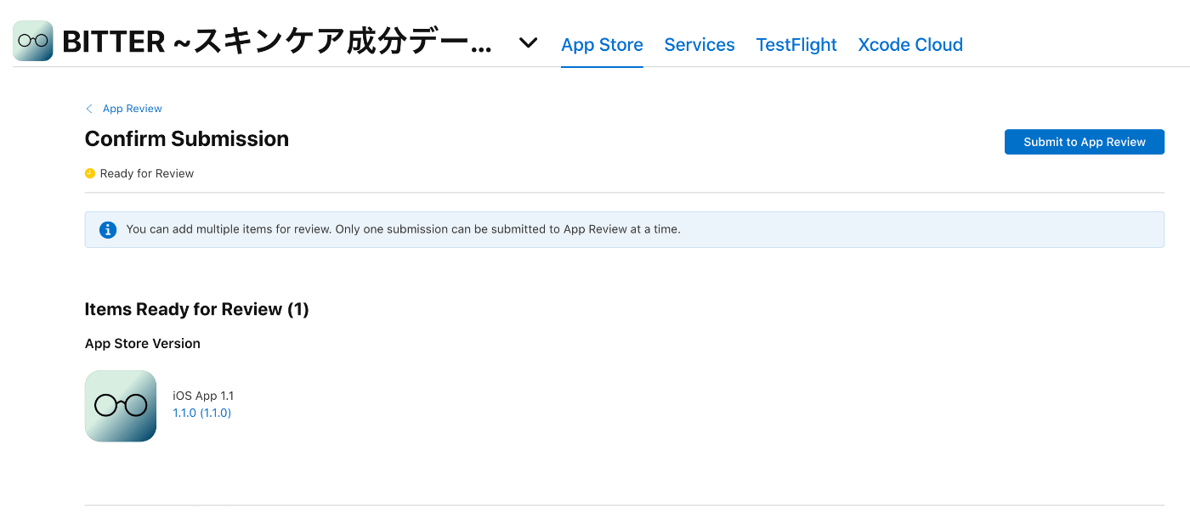This screenshot has width=1190, height=512.
Task: Expand the app switcher chevron dropdown
Action: pos(529,42)
